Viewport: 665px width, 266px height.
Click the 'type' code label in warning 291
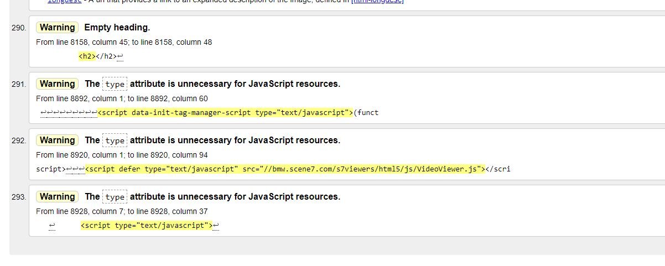[115, 84]
